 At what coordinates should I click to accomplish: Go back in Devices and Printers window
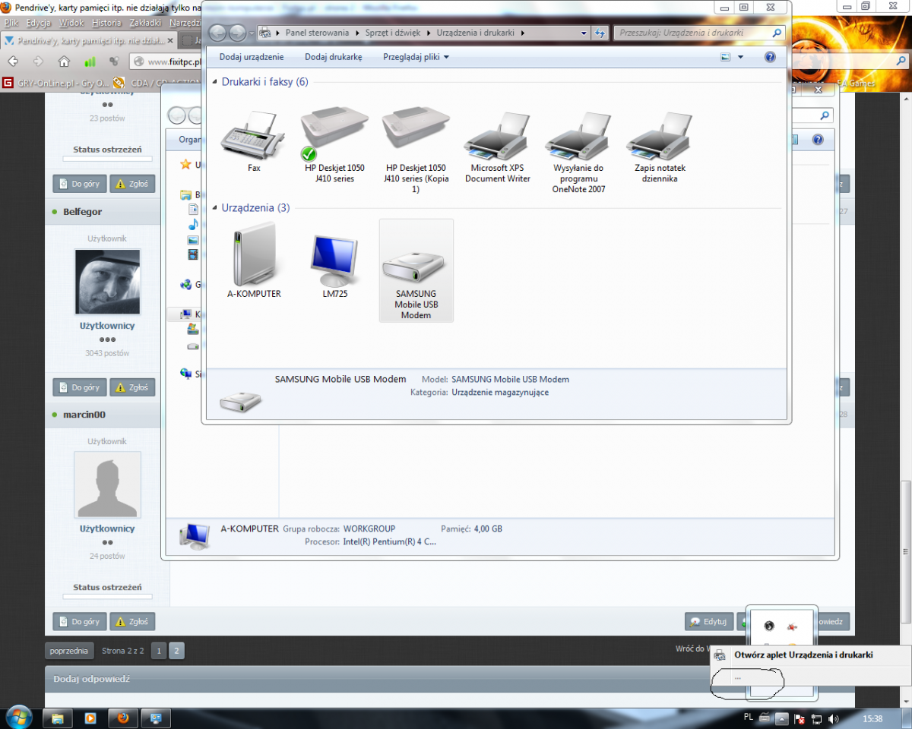click(x=218, y=33)
